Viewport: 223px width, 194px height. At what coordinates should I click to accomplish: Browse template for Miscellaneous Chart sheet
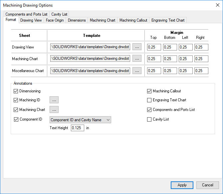click(137, 71)
